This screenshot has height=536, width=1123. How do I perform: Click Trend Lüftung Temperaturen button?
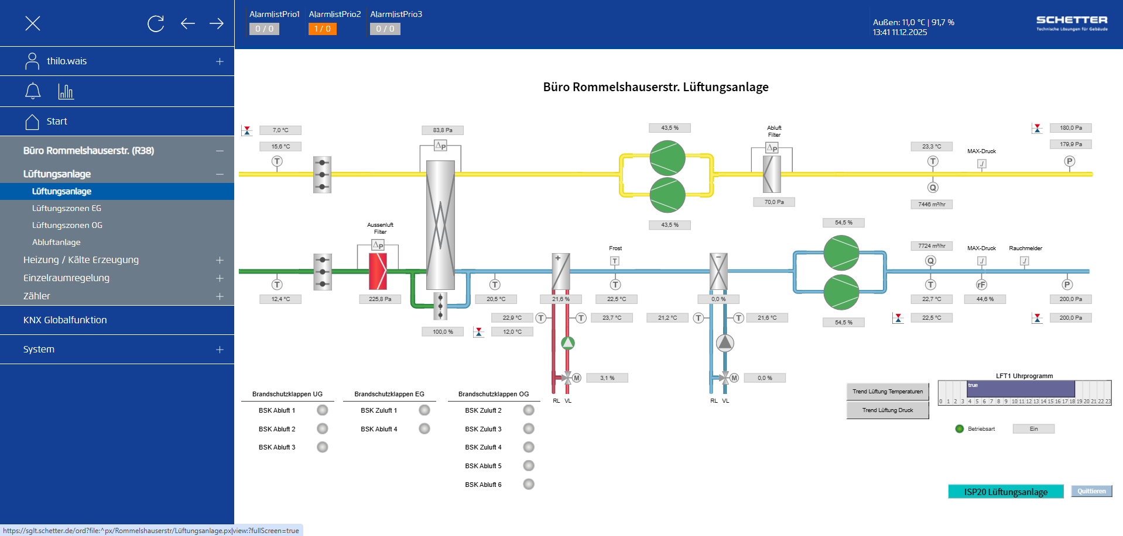tap(887, 392)
